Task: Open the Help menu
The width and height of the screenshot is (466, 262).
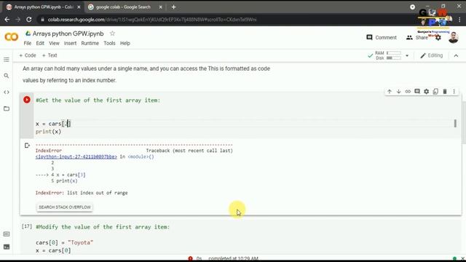Action: pyautogui.click(x=125, y=44)
